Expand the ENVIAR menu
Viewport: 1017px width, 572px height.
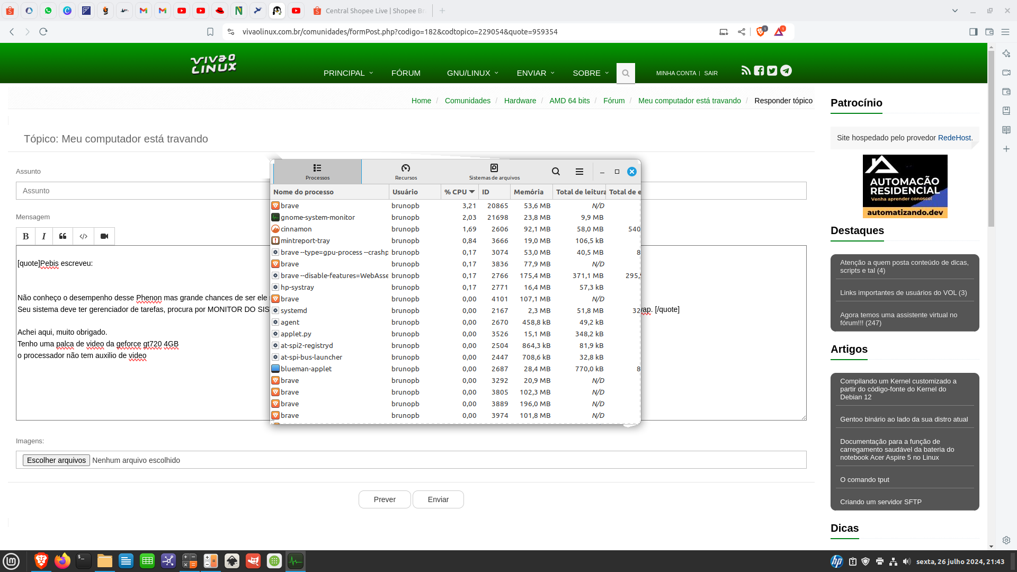(536, 73)
